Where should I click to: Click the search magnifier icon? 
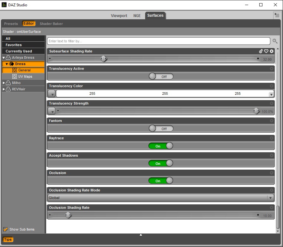coord(275,41)
